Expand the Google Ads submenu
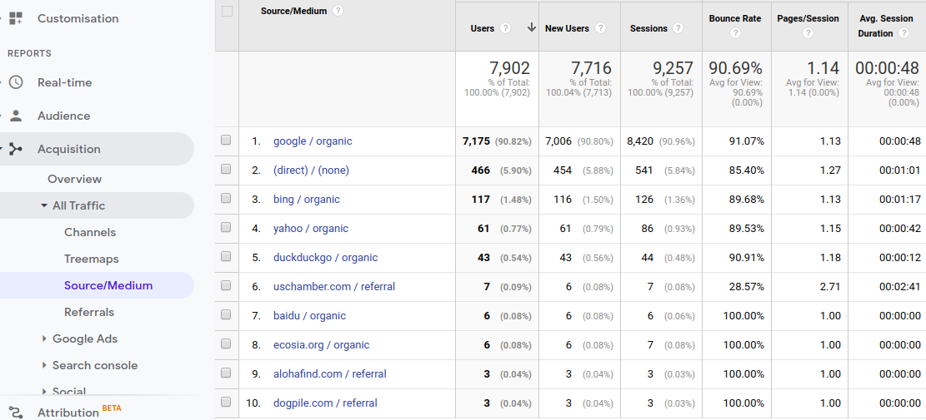The width and height of the screenshot is (926, 420). click(x=44, y=338)
